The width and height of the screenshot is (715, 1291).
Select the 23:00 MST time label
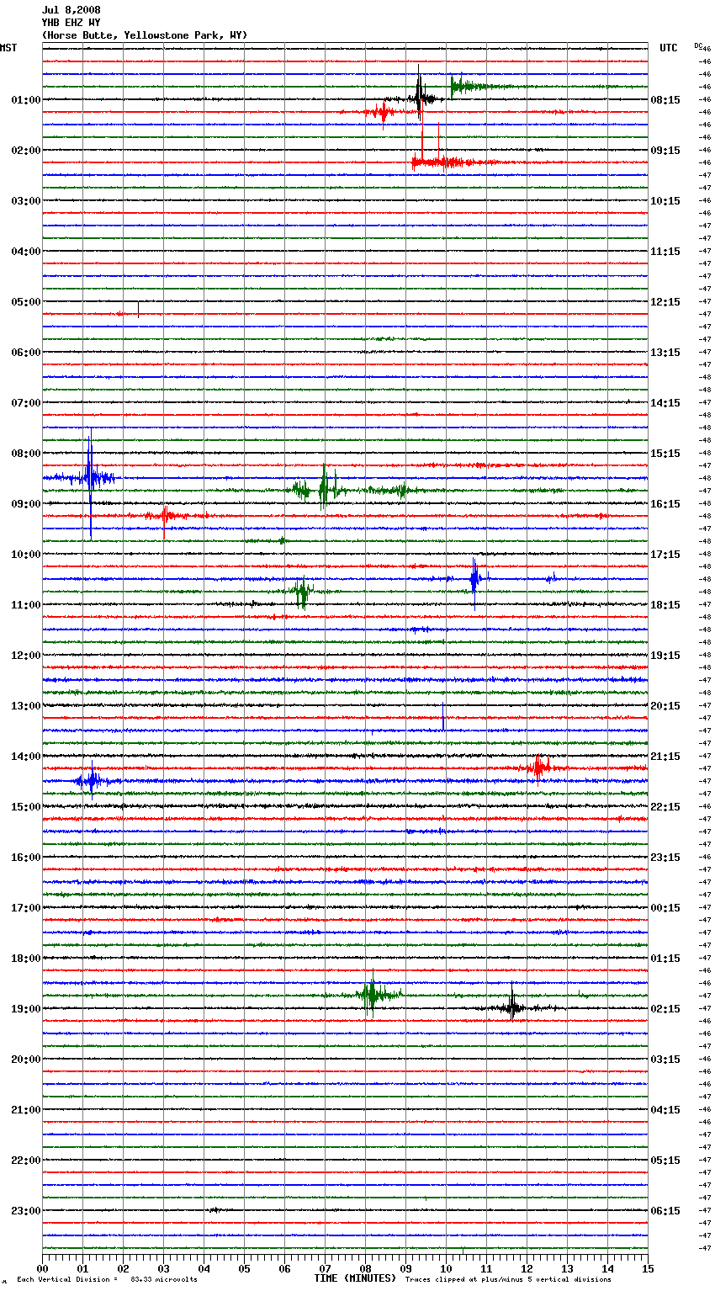point(26,1211)
